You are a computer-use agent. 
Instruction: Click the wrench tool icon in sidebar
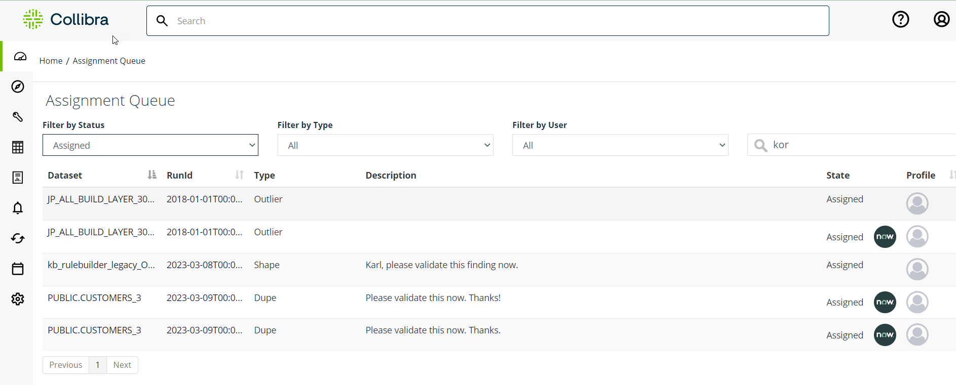pos(18,117)
